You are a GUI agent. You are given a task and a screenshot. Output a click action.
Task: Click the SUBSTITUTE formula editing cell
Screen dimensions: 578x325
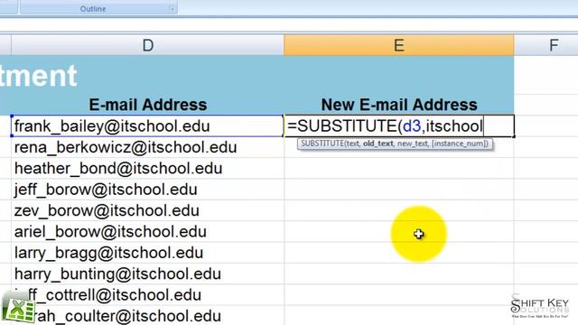point(399,126)
